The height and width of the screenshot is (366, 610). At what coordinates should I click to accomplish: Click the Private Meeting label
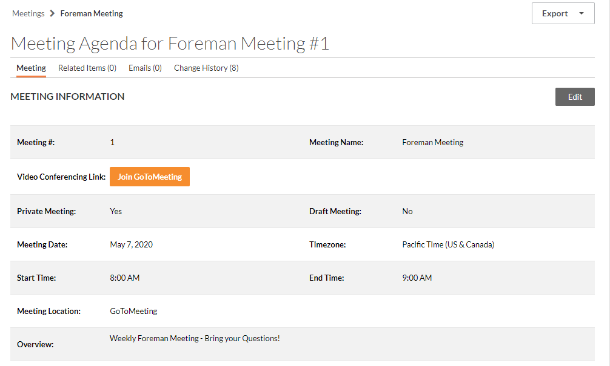pos(46,211)
